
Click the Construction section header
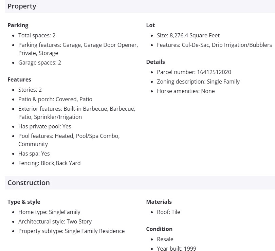[x=29, y=183]
